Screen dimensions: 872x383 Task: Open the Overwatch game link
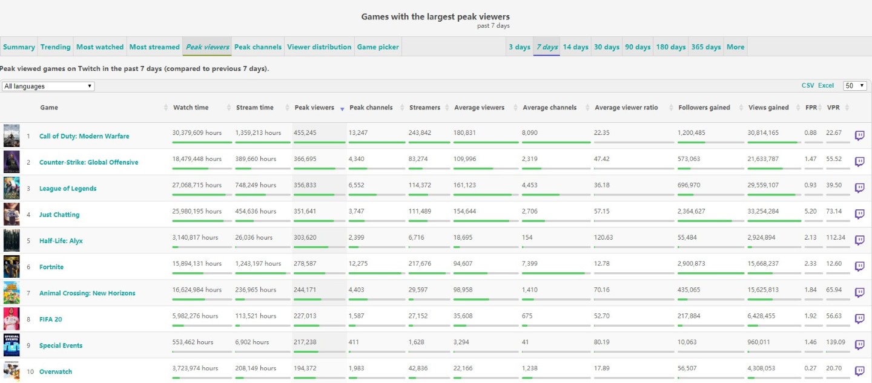(56, 372)
